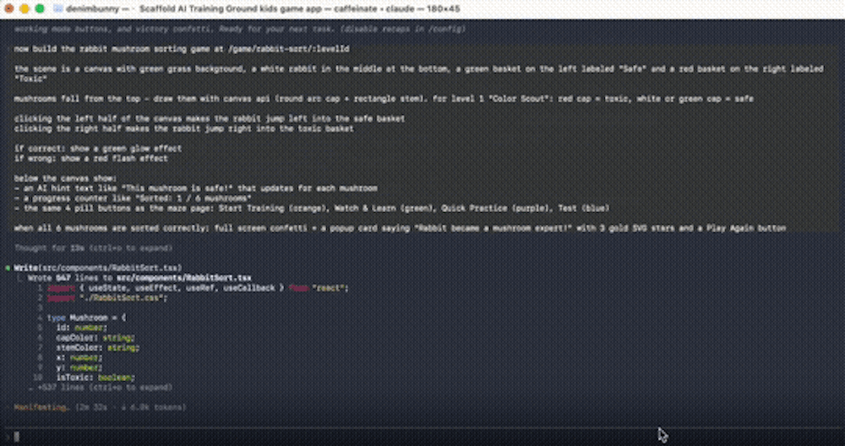Screen dimensions: 845x446
Task: Click the "isToxic: boolean;" code line
Action: coord(95,378)
